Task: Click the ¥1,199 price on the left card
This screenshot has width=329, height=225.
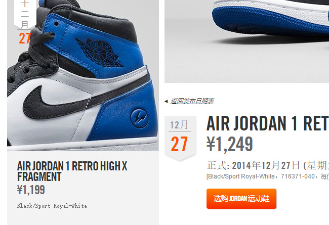Action: (31, 190)
